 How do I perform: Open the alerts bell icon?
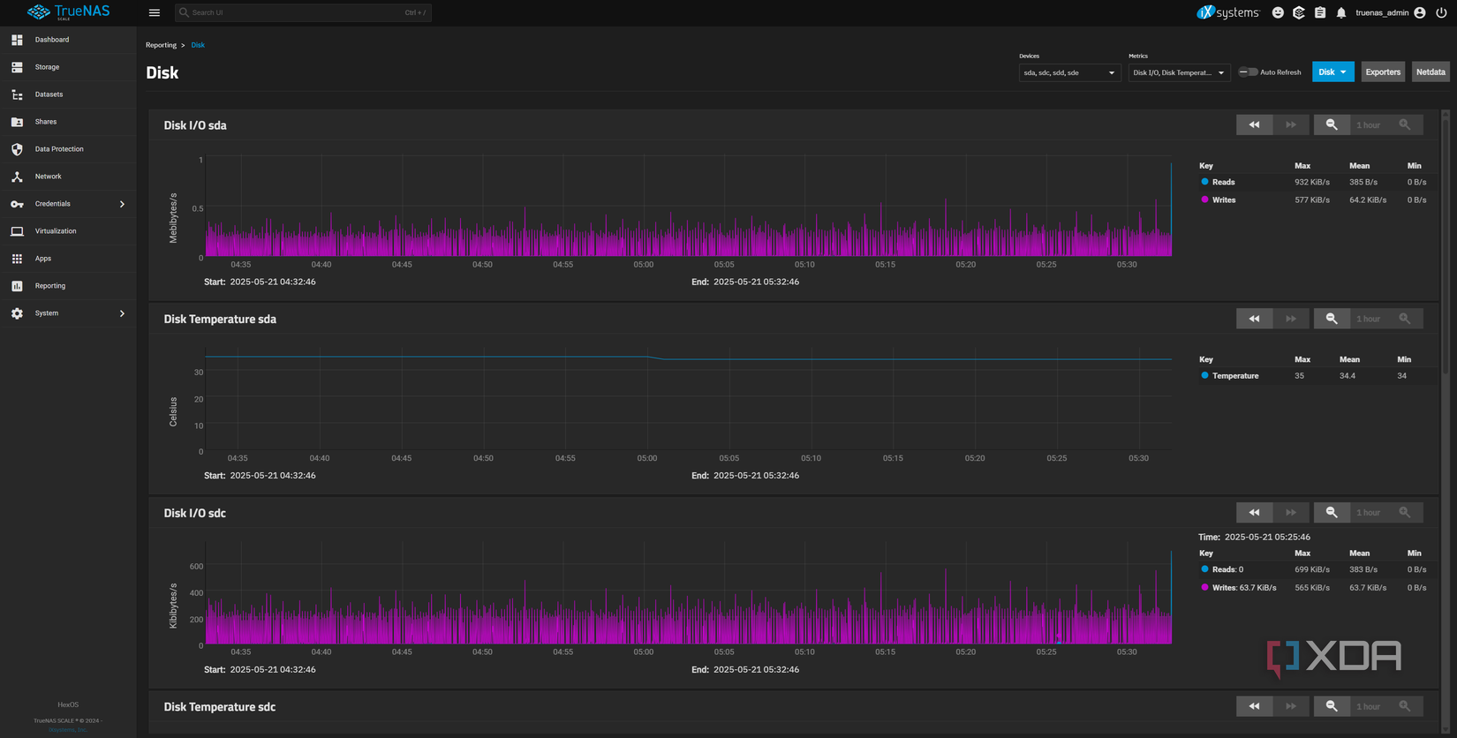1341,12
